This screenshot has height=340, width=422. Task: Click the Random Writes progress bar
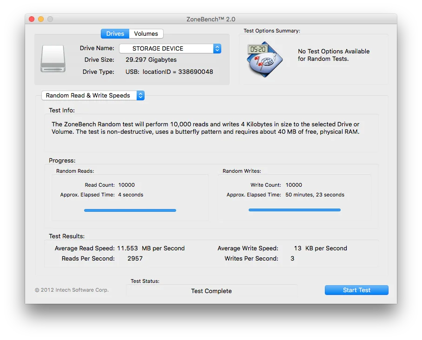295,210
